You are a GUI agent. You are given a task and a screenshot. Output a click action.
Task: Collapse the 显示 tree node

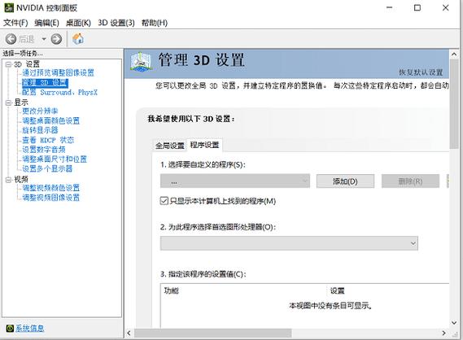coord(9,102)
